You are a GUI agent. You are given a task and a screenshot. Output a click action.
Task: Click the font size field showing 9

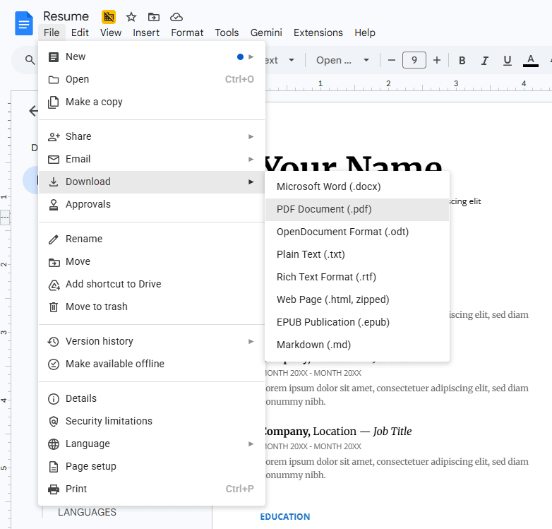point(414,60)
